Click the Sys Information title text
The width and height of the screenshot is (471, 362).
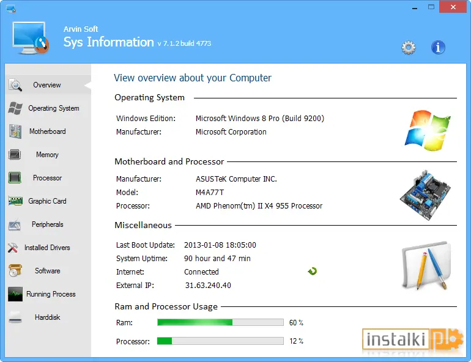(x=108, y=42)
